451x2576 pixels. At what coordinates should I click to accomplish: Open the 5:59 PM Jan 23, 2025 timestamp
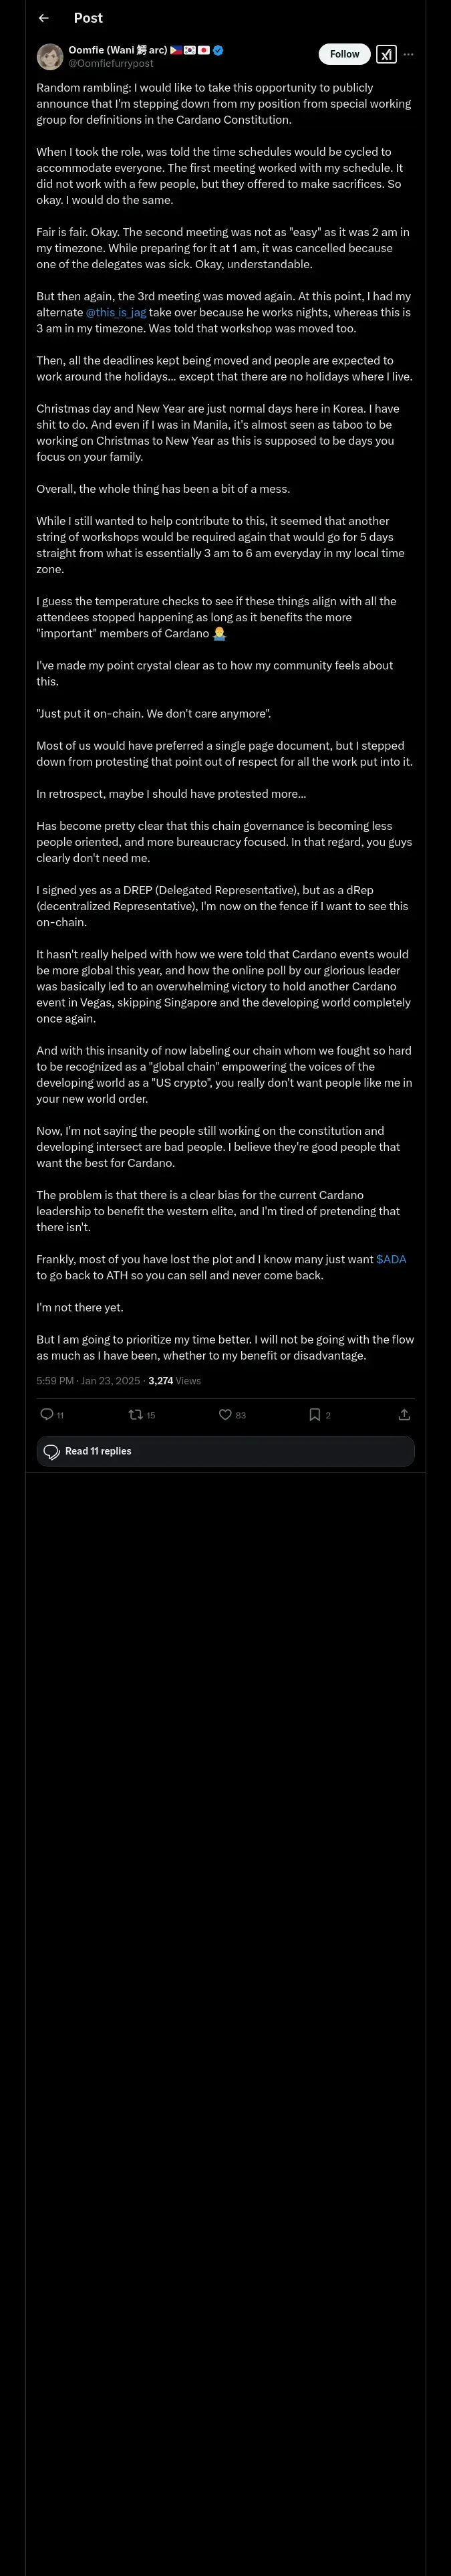(89, 1380)
